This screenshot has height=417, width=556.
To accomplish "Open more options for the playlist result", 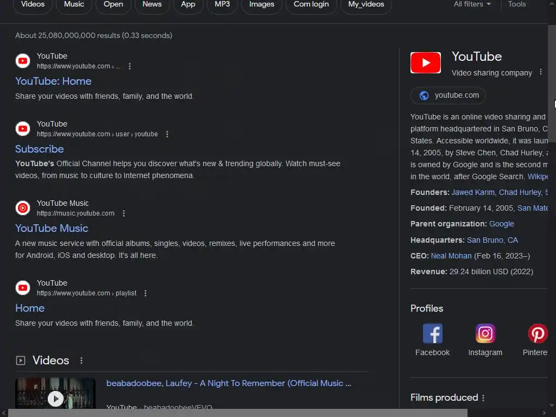I will click(146, 293).
